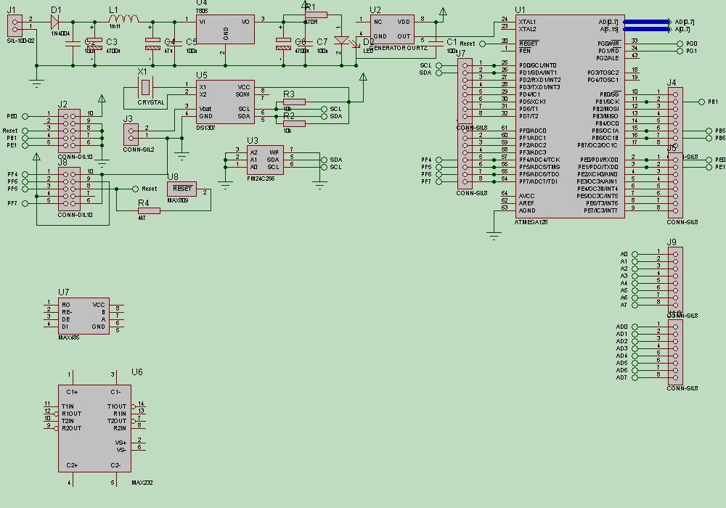The width and height of the screenshot is (726, 508).
Task: Click the FM24C256 memory chip U3
Action: 264,159
